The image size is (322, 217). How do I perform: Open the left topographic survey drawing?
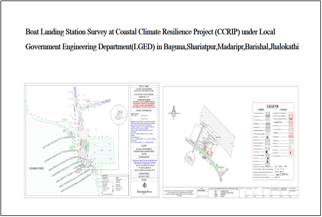coord(92,140)
